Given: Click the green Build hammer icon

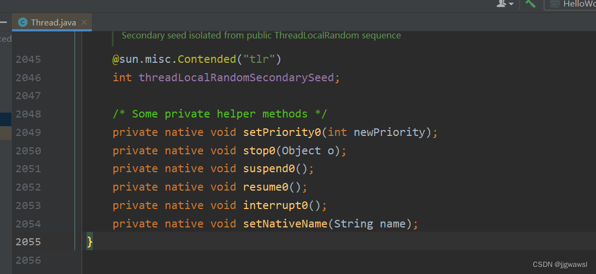Looking at the screenshot, I should pyautogui.click(x=530, y=3).
